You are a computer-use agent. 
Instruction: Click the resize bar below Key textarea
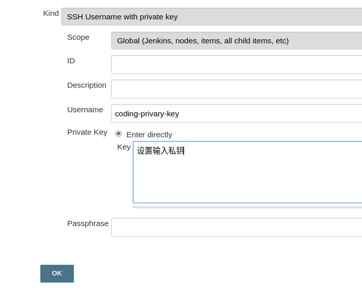click(247, 207)
